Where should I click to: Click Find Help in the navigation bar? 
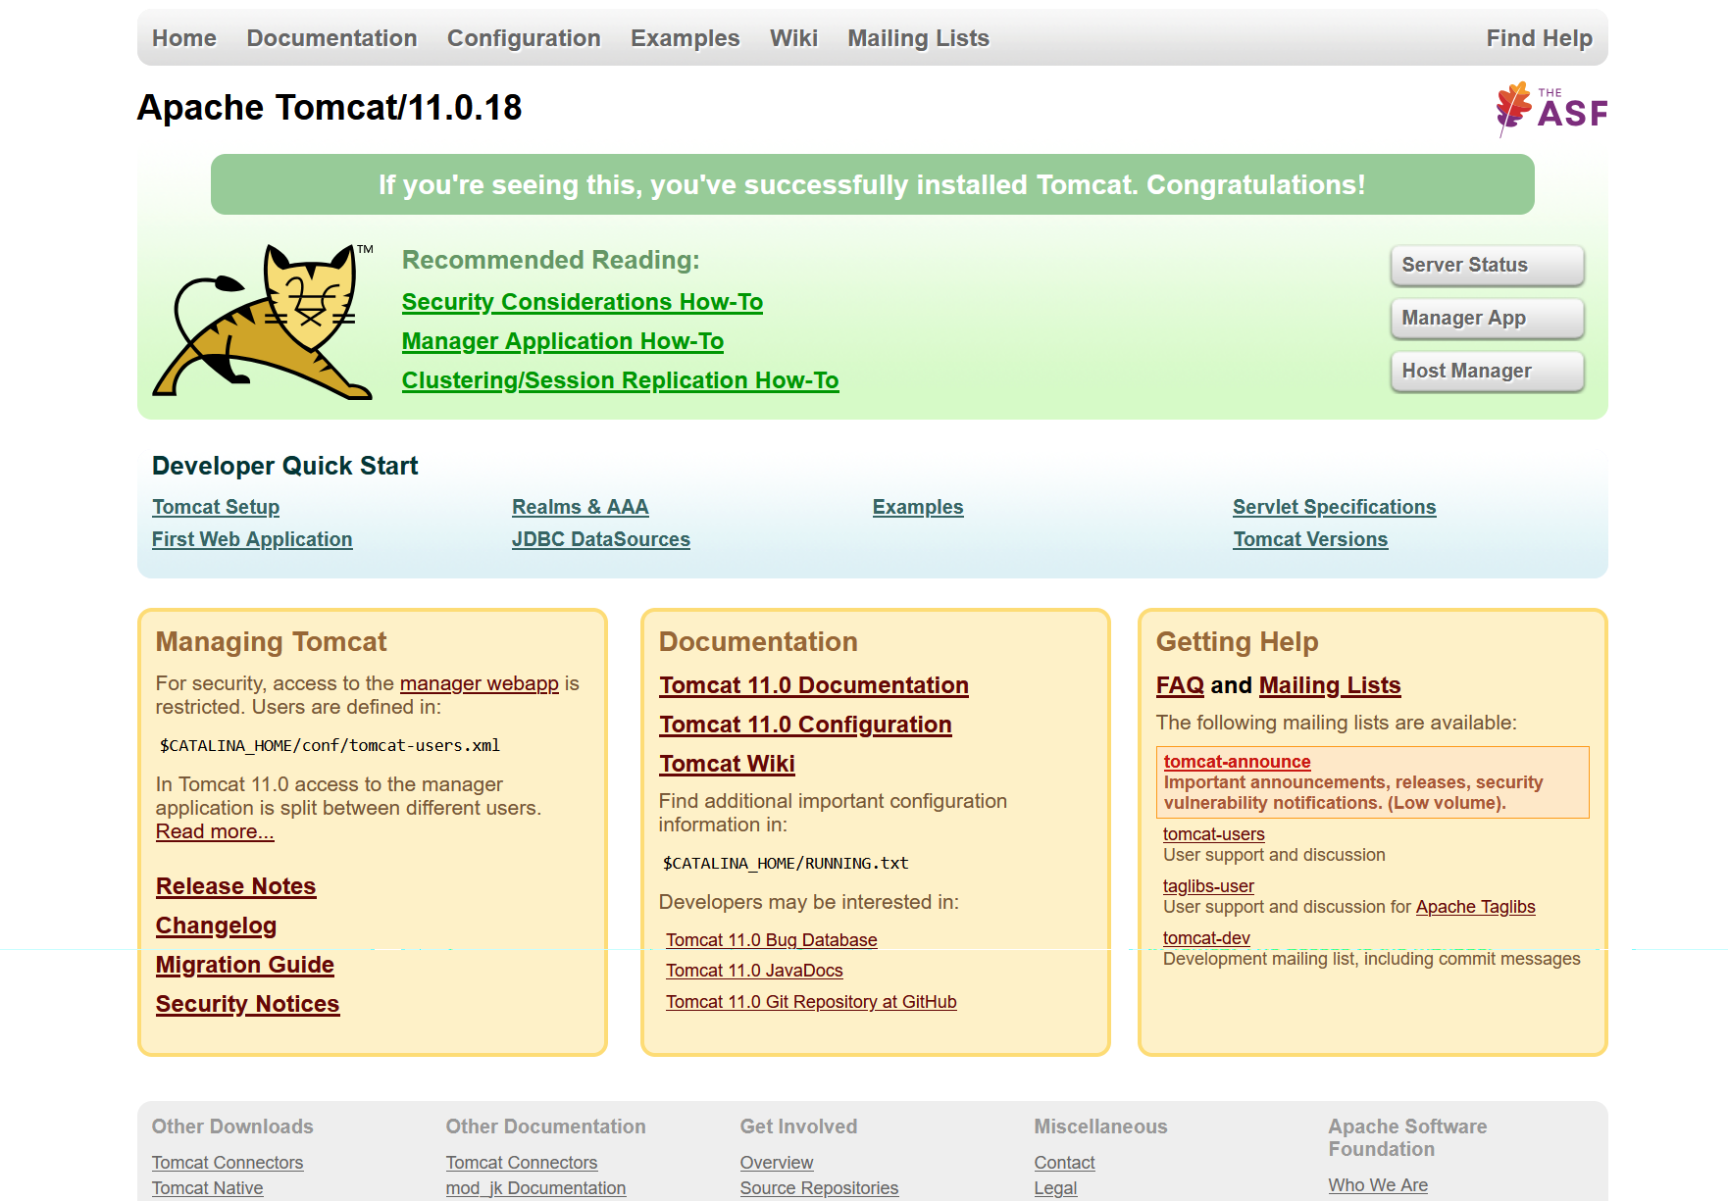pos(1539,38)
